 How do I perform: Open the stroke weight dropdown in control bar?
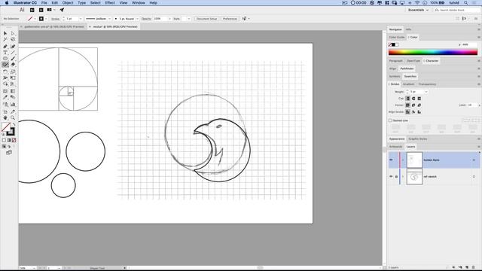click(81, 19)
